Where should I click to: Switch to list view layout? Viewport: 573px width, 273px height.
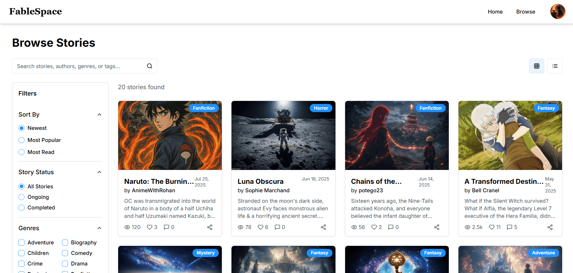point(555,66)
